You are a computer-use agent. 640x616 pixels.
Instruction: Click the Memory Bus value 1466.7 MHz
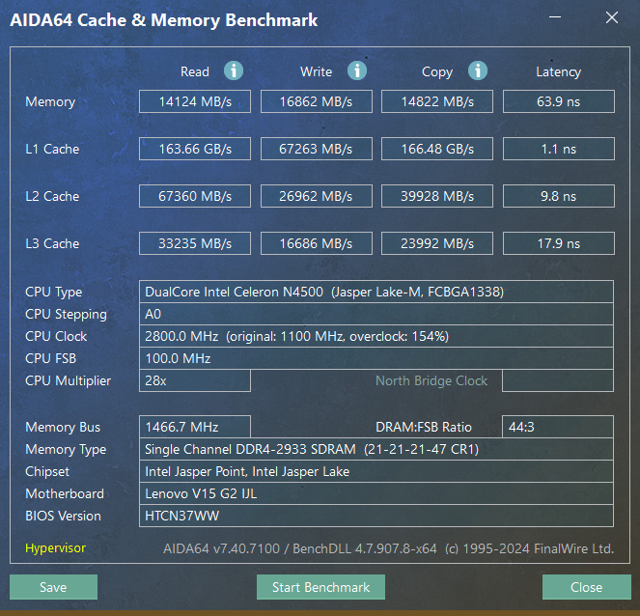click(195, 427)
